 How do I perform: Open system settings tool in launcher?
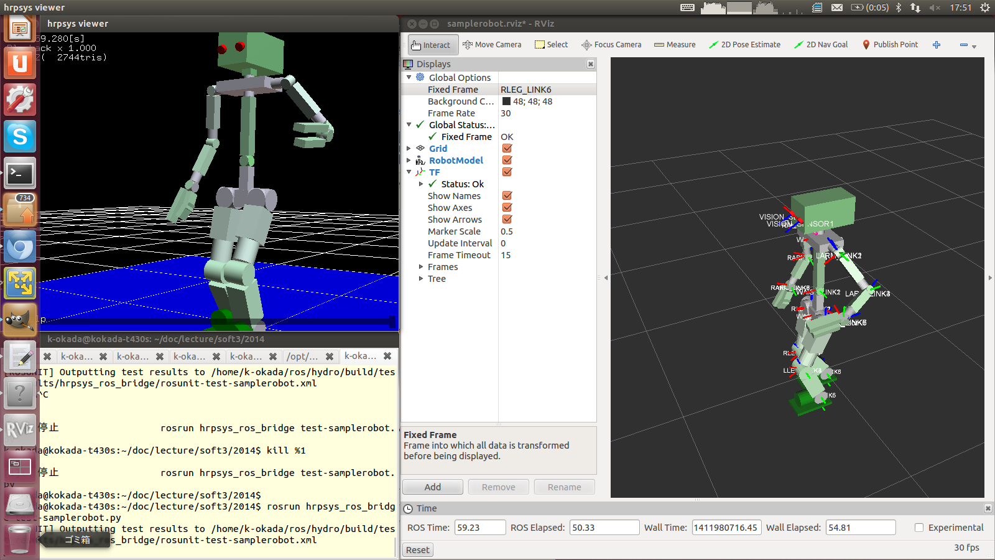(x=20, y=100)
